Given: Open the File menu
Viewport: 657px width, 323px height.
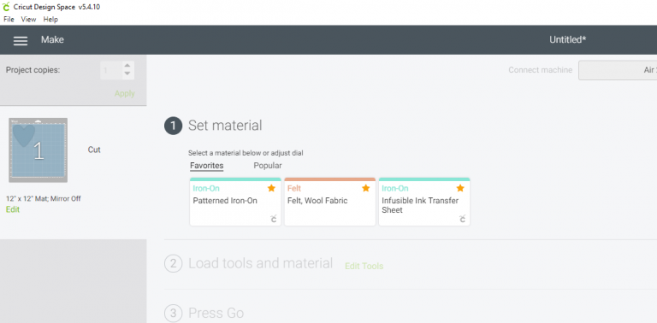Looking at the screenshot, I should click(x=9, y=20).
